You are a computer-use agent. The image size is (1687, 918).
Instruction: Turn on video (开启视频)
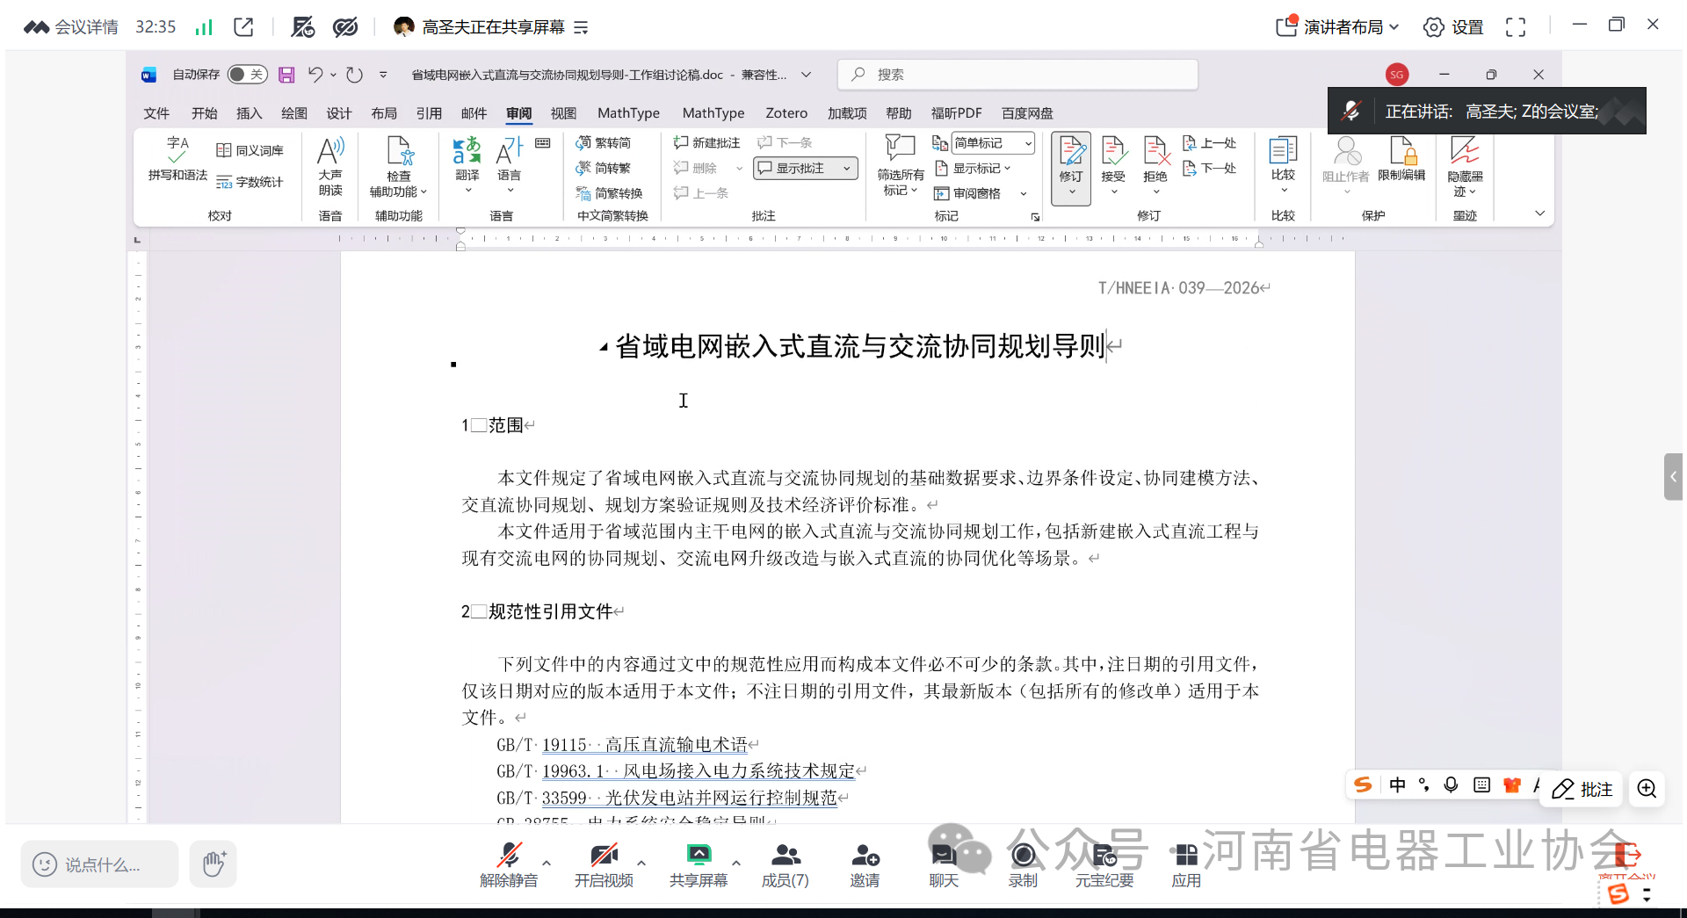click(604, 865)
